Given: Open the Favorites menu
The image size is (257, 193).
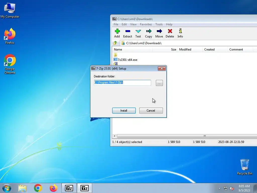Looking at the screenshot, I should click(x=146, y=24).
